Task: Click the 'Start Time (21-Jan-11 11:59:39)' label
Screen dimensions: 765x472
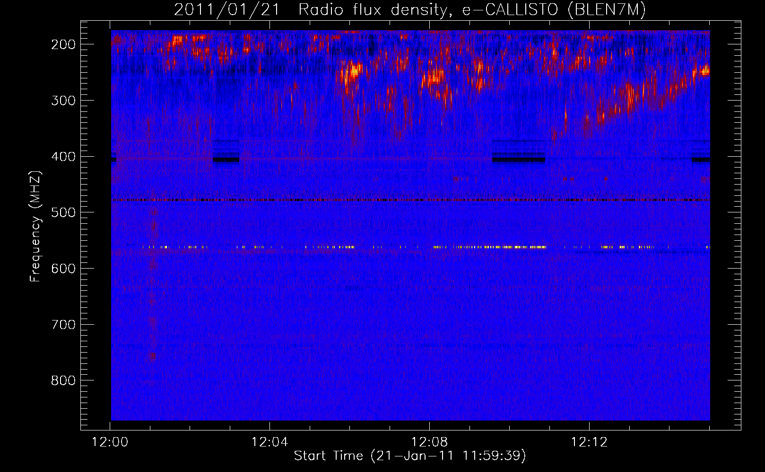Action: tap(410, 456)
